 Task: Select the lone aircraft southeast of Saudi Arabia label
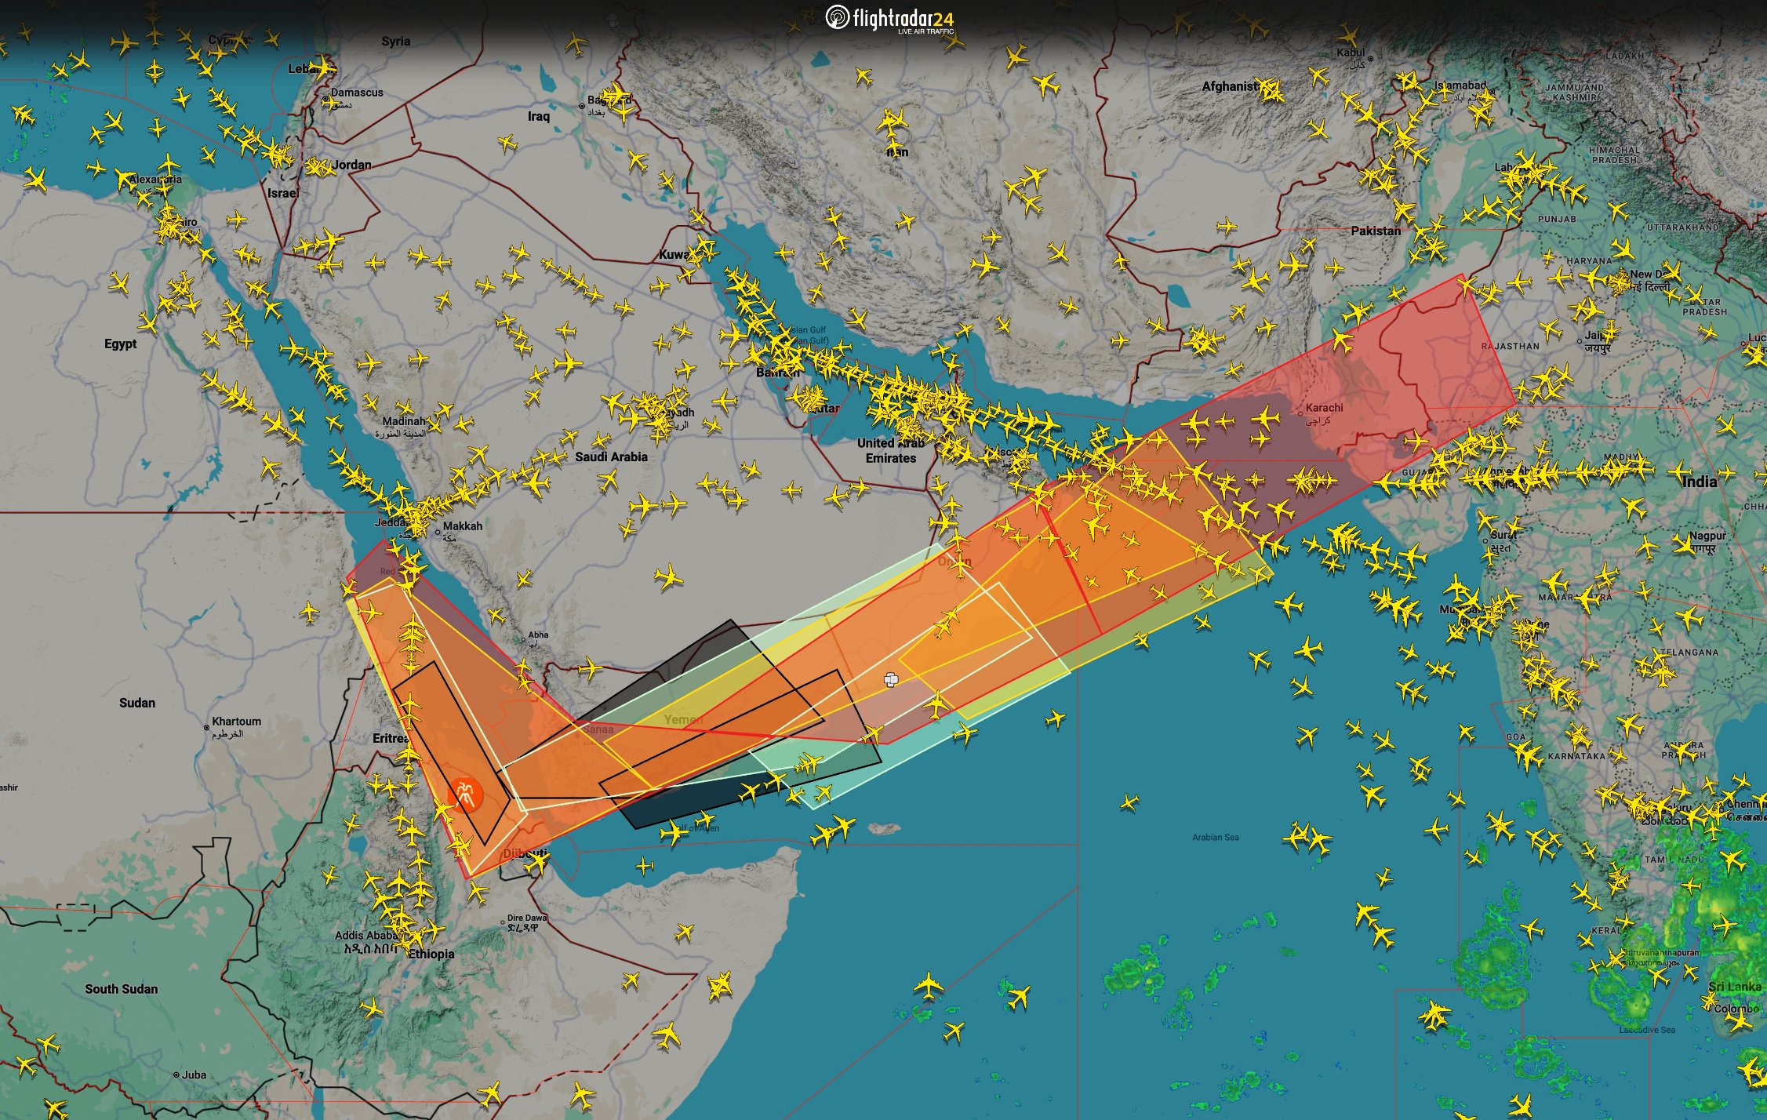(668, 577)
